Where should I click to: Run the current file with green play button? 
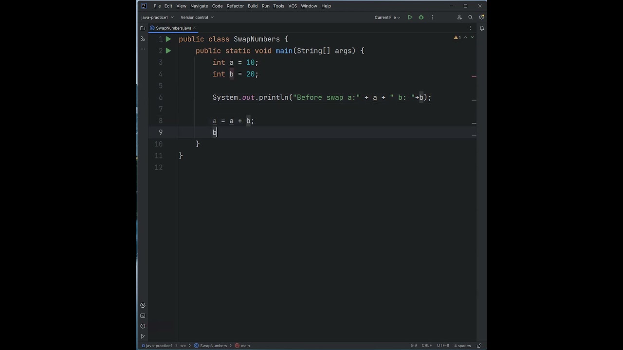[x=410, y=17]
